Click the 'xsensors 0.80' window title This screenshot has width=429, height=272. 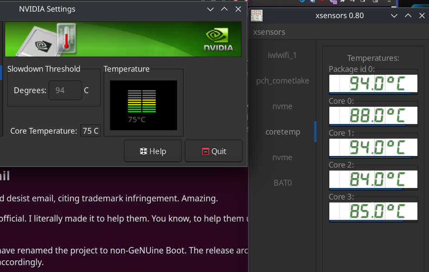339,16
